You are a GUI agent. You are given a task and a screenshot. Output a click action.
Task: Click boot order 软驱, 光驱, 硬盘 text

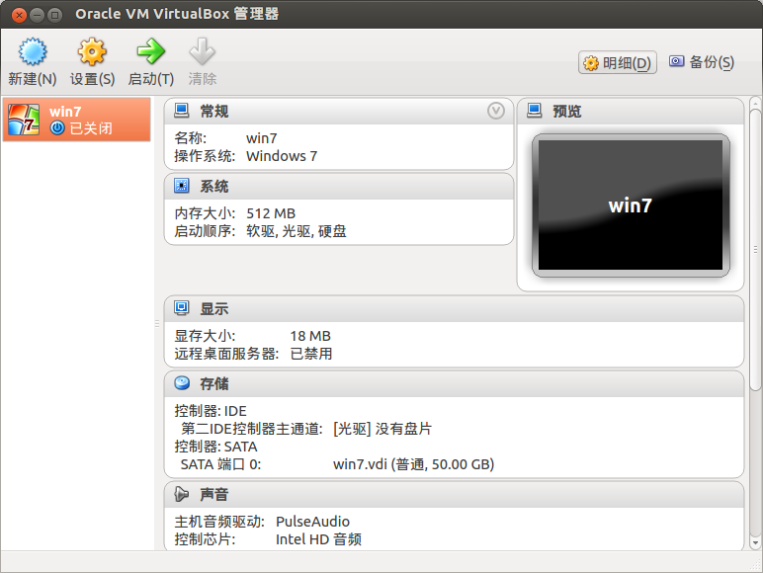(x=297, y=231)
